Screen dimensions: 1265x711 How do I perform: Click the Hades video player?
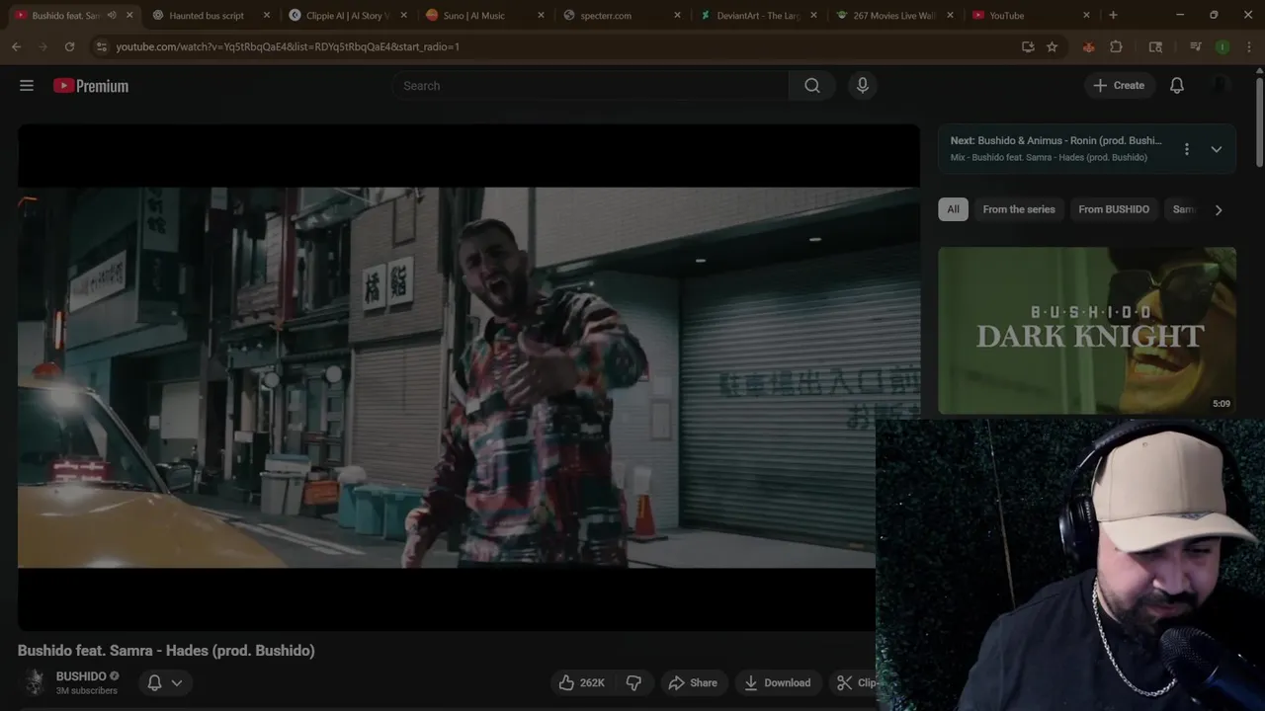tap(468, 377)
